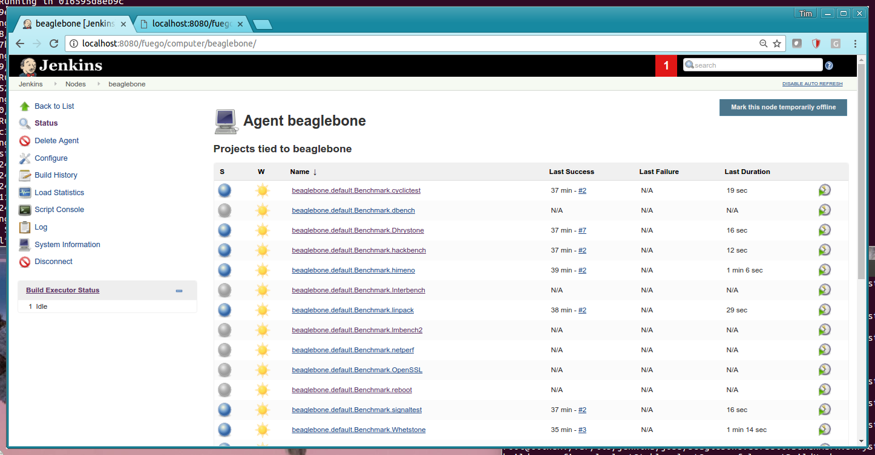This screenshot has height=455, width=875.
Task: Click the red shield extension icon
Action: pos(816,44)
